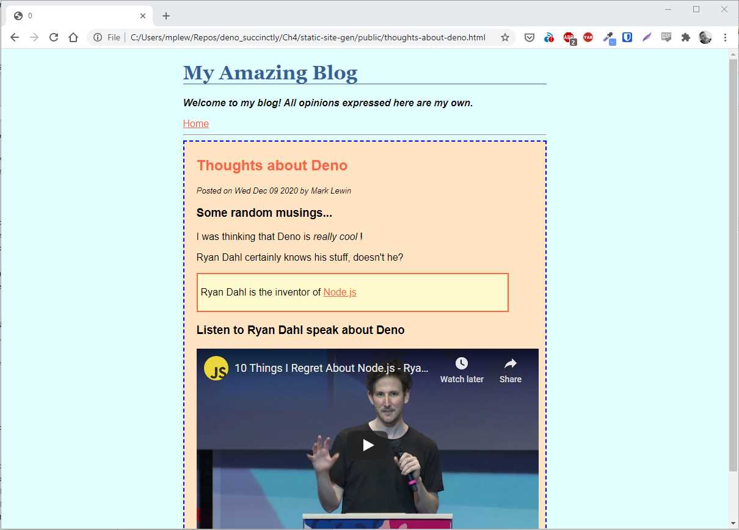
Task: Click the JS channel logo on video
Action: [x=216, y=368]
